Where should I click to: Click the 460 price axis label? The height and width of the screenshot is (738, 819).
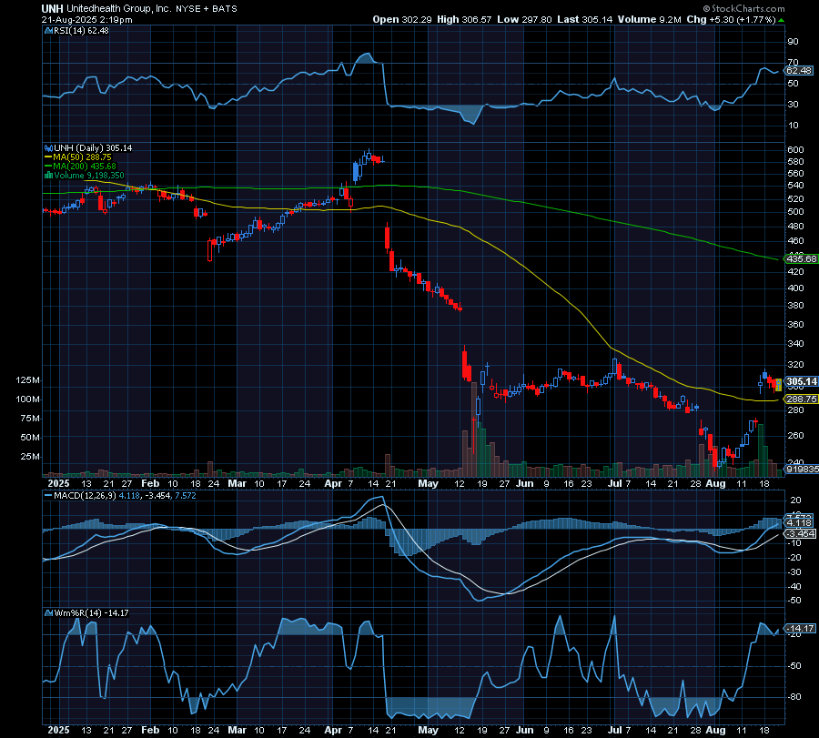point(795,241)
